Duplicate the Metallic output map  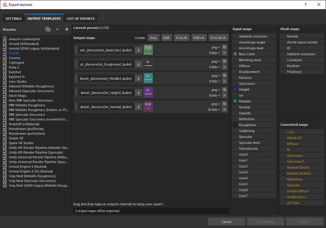pos(224,76)
